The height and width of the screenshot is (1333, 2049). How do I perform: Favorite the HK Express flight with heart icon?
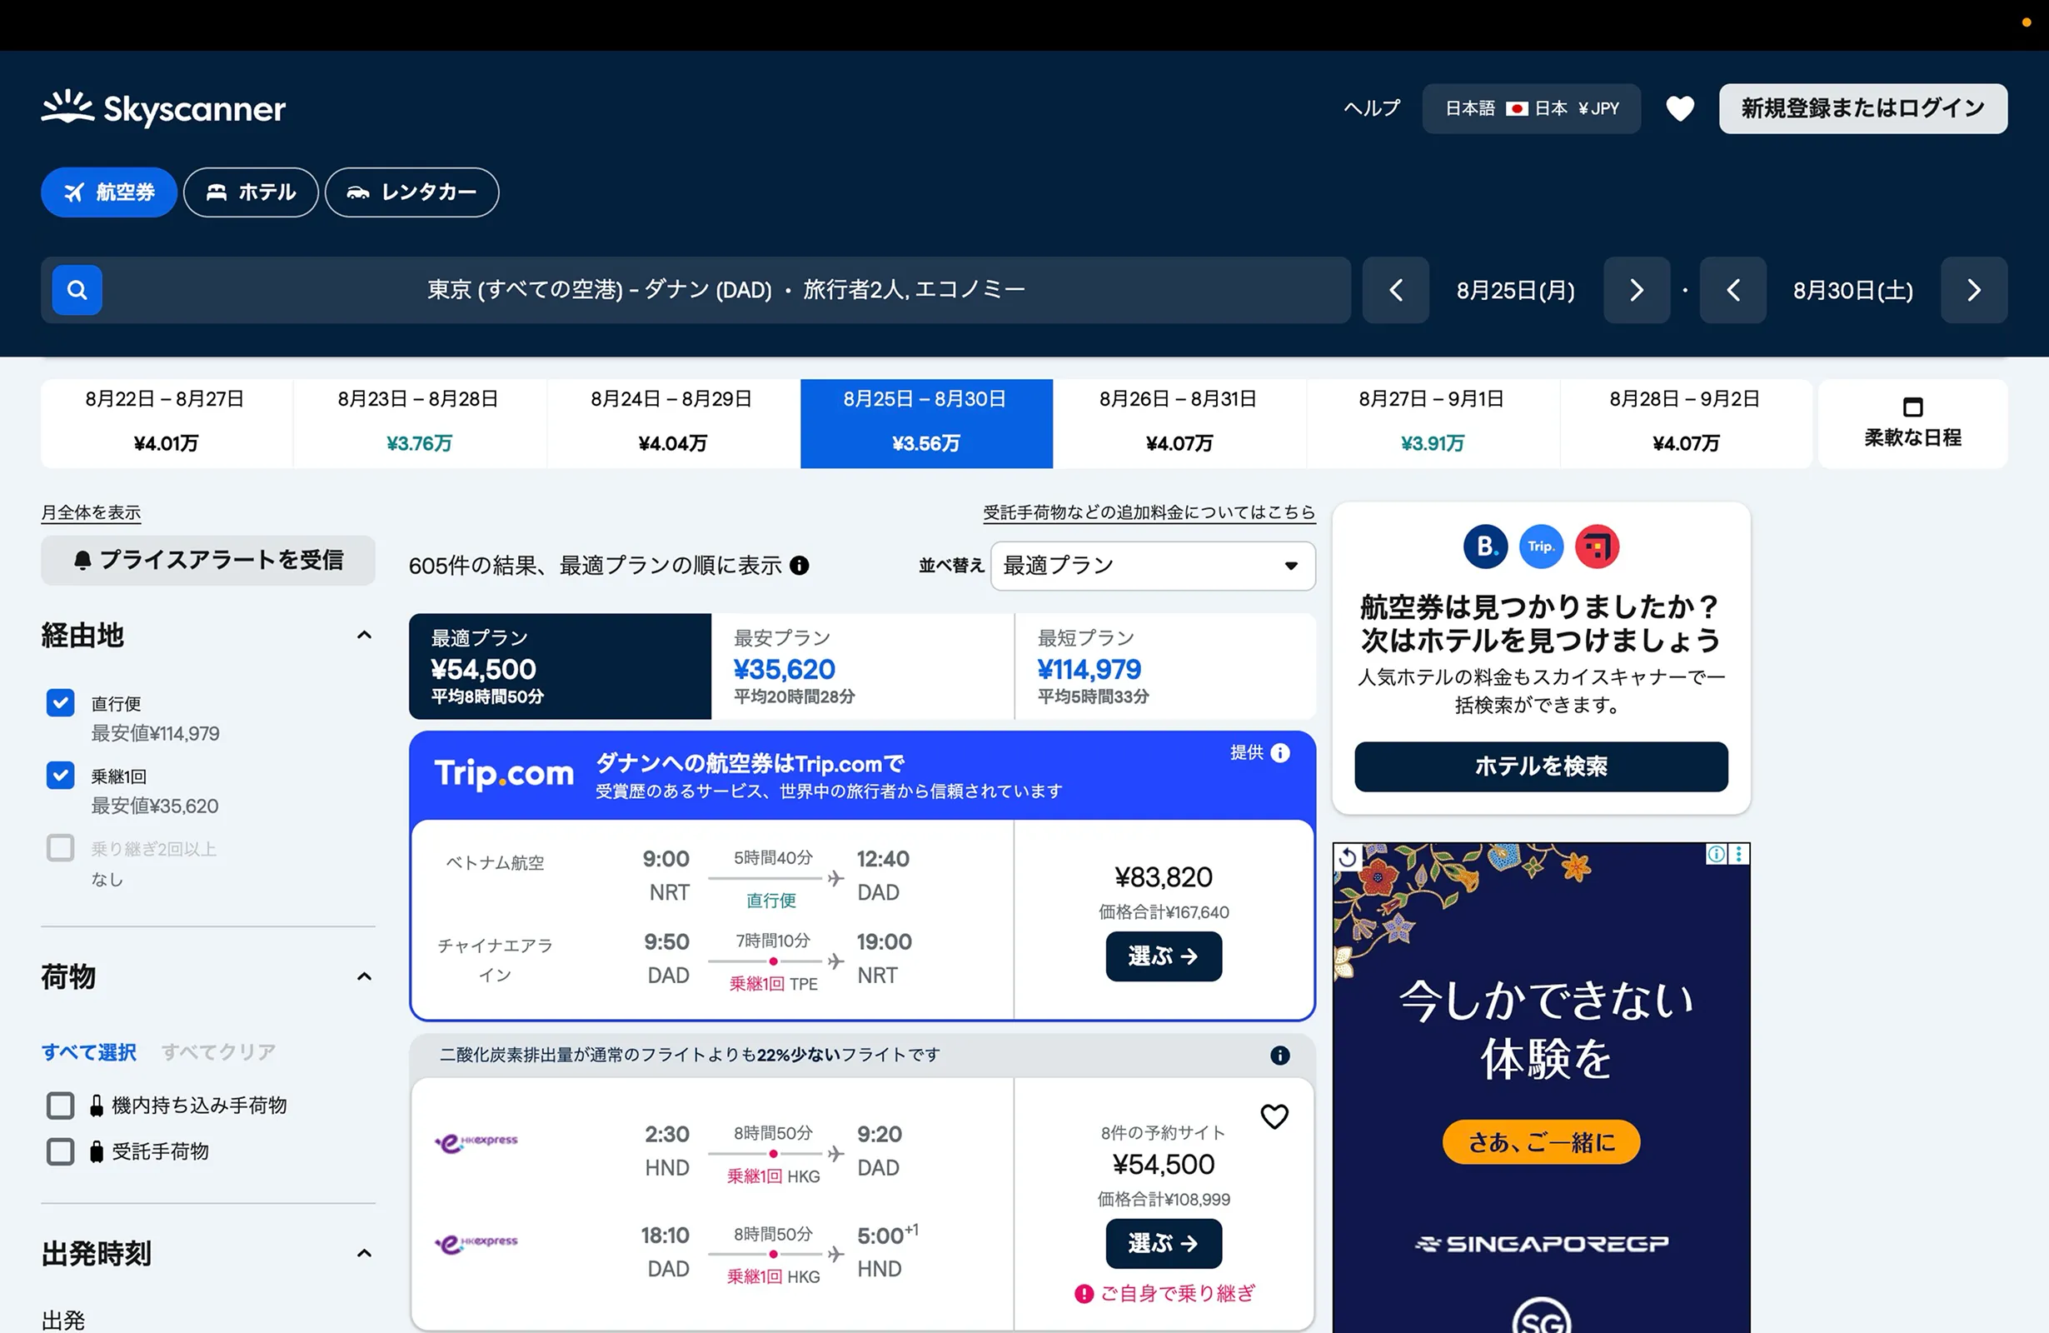(1275, 1116)
